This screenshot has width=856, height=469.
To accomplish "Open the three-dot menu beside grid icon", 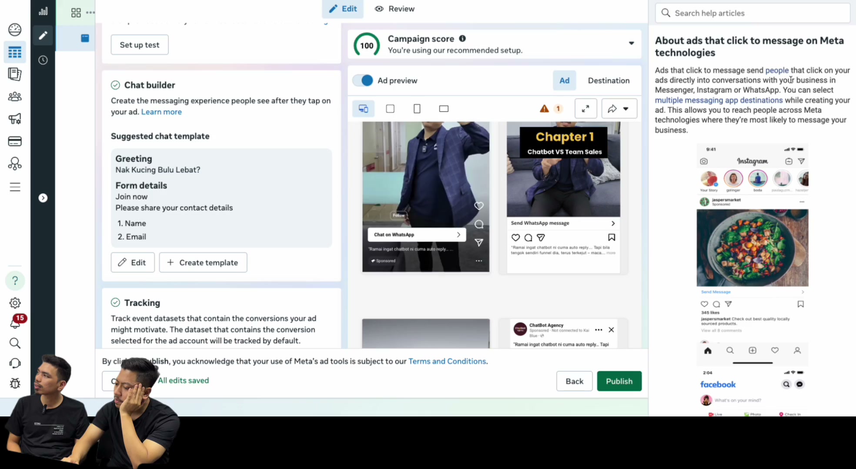I will click(x=90, y=13).
